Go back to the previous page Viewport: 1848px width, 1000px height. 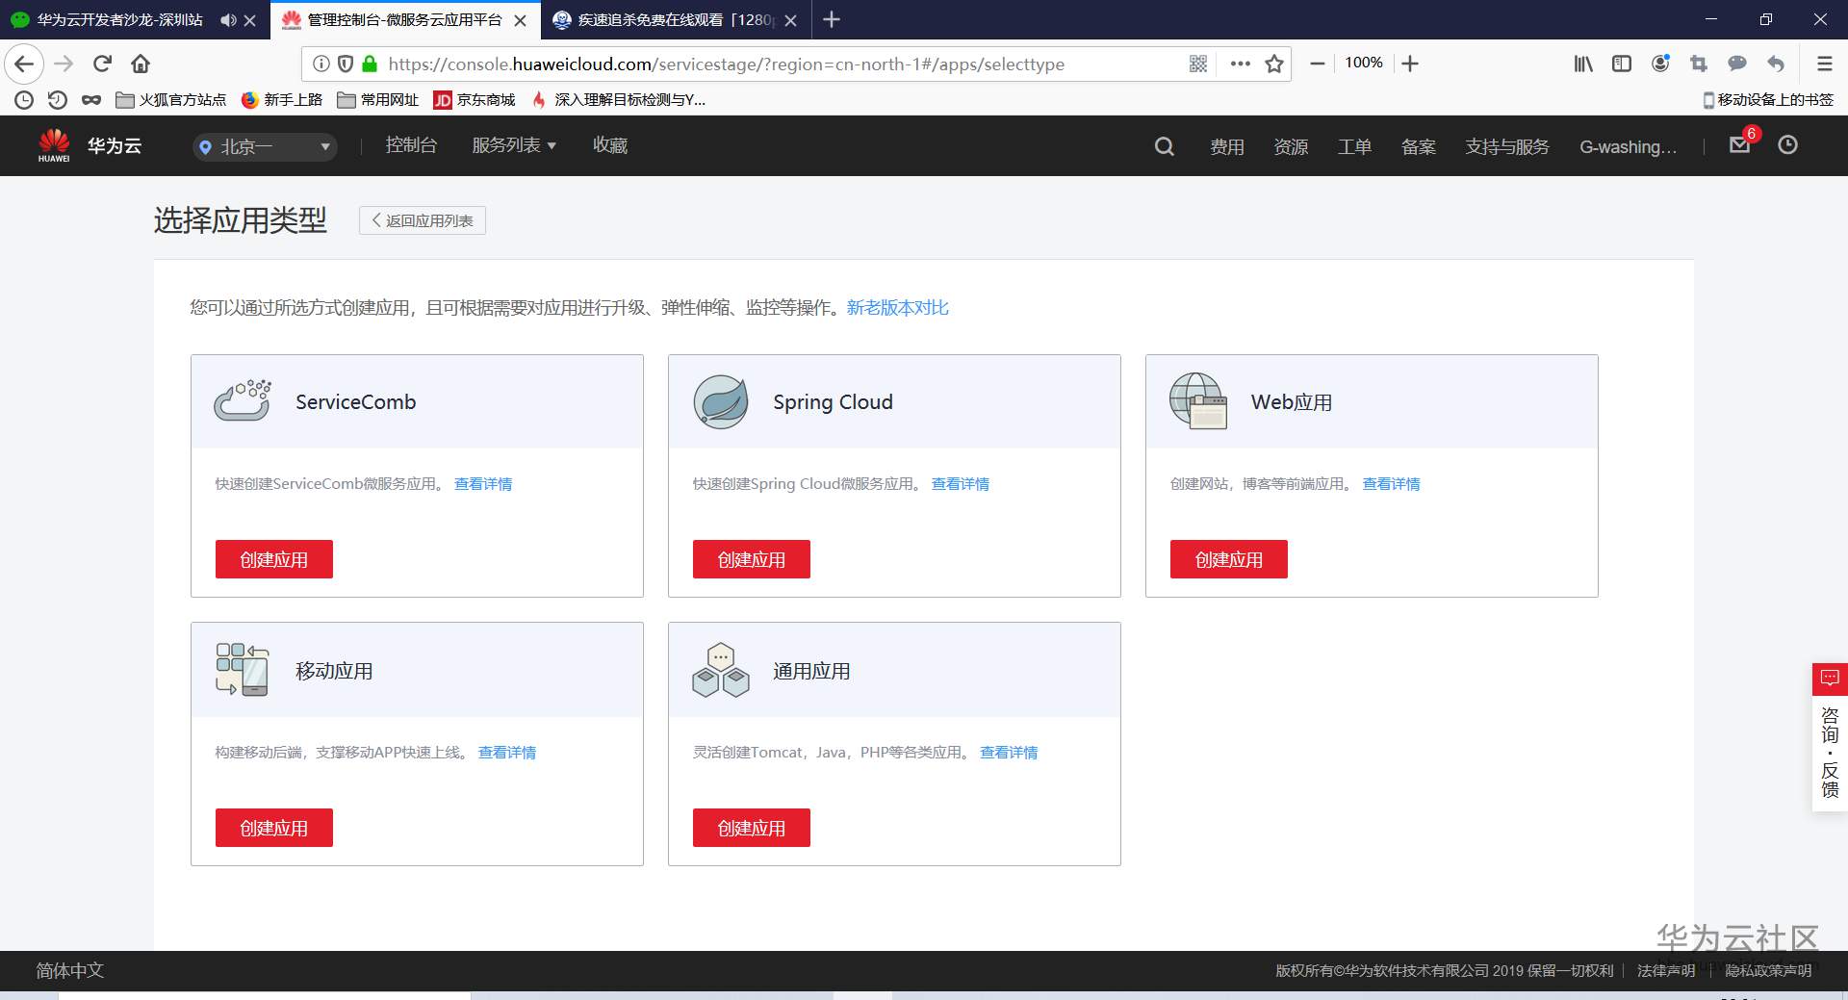click(x=24, y=64)
